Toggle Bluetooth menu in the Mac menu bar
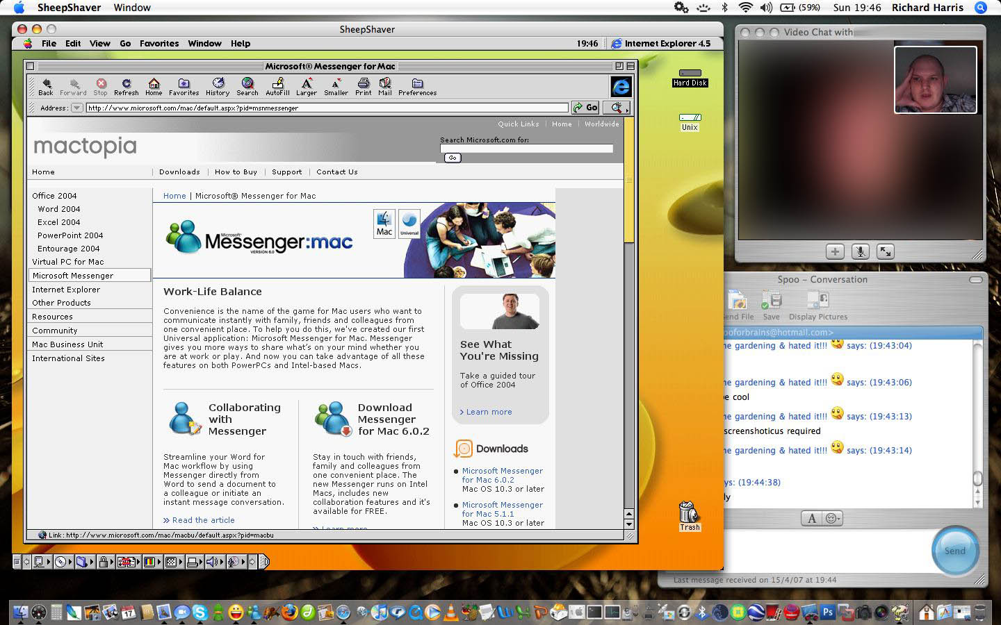Screen dimensions: 1001x625 724,8
